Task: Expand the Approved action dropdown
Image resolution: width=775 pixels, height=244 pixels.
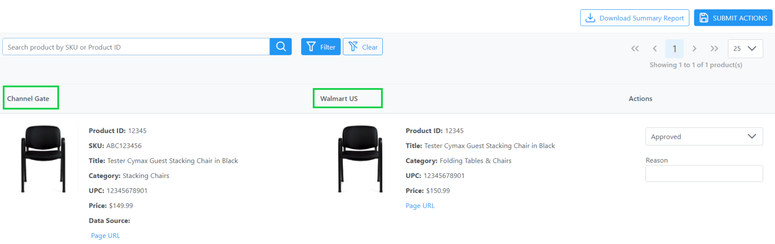Action: coord(704,136)
